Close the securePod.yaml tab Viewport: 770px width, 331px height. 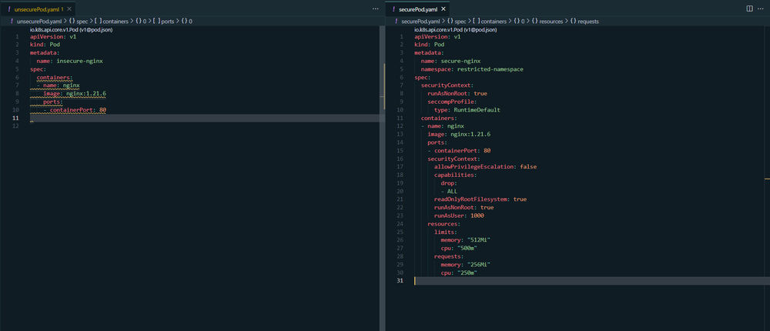[444, 8]
